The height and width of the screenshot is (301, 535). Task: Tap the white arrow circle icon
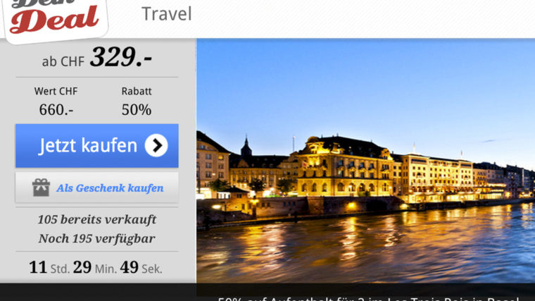coord(156,145)
